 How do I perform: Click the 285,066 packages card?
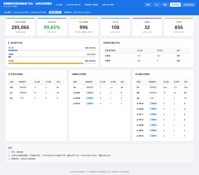[20, 27]
